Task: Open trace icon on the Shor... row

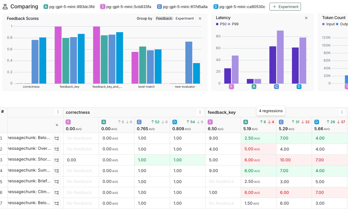Action: pos(57,160)
